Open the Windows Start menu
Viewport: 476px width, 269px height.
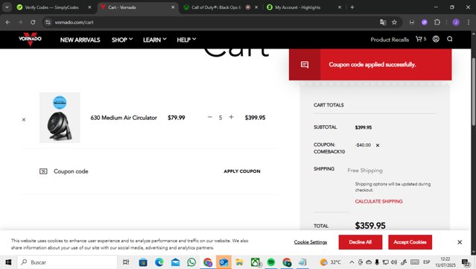tap(8, 262)
